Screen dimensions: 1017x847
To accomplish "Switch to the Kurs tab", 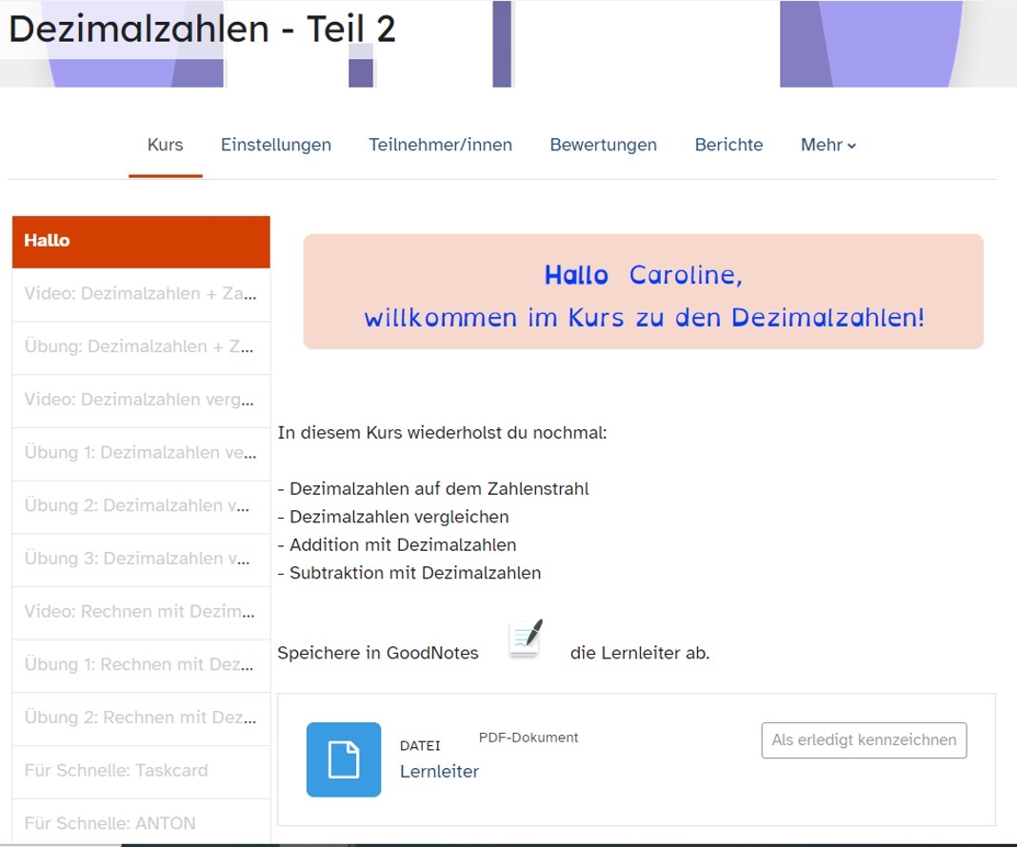I will pos(165,146).
